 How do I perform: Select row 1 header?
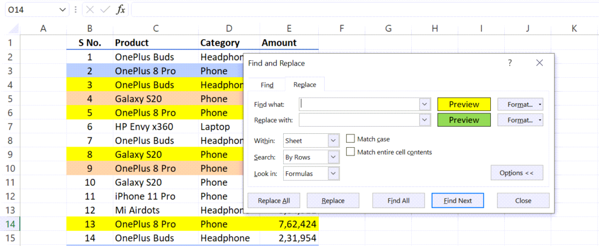(x=10, y=43)
